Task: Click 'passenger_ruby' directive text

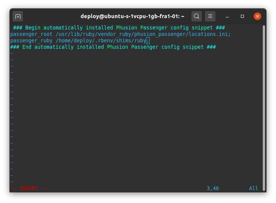Action: point(31,41)
